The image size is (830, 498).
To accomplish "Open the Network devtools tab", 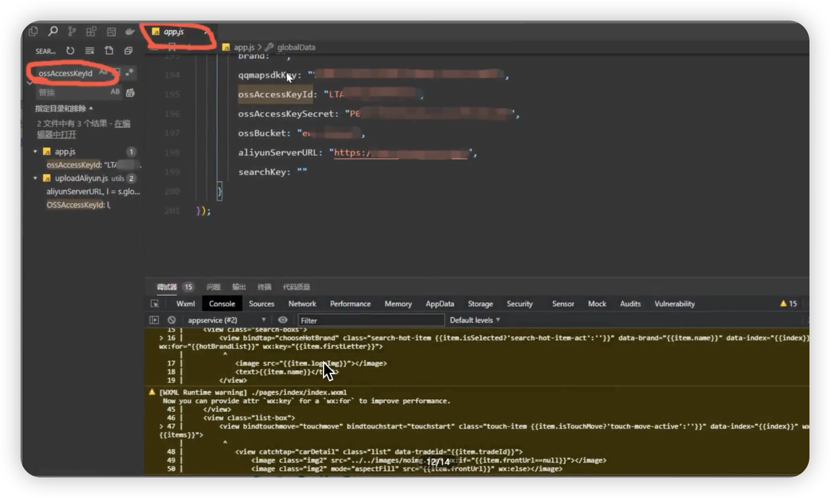I will (302, 304).
